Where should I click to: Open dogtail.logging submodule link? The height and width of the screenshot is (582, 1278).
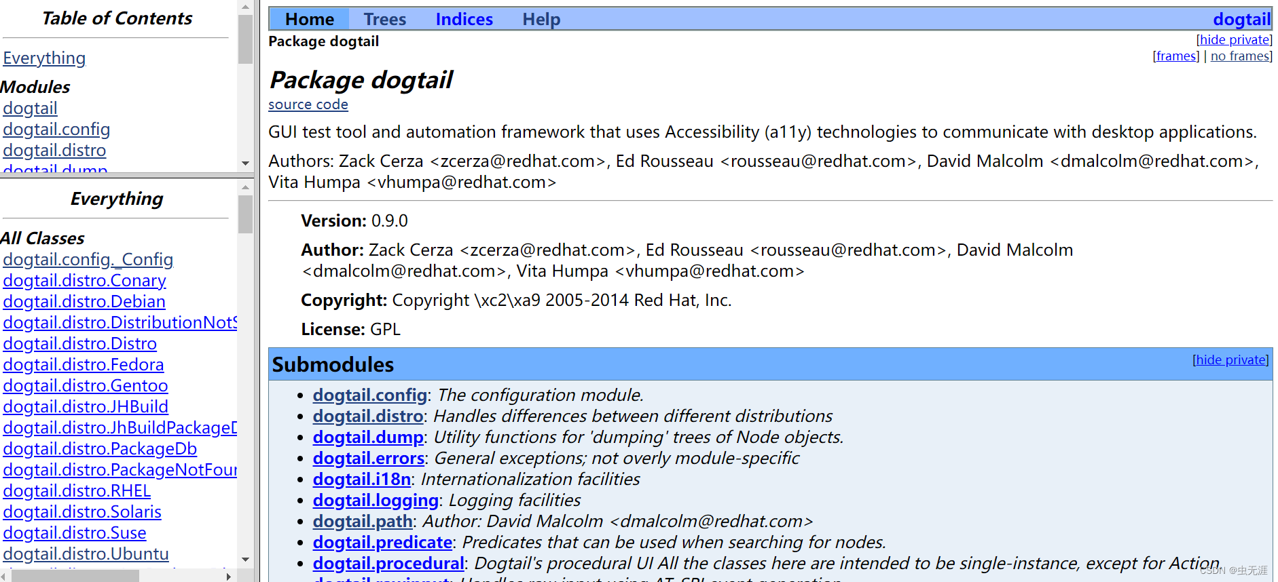(x=376, y=500)
